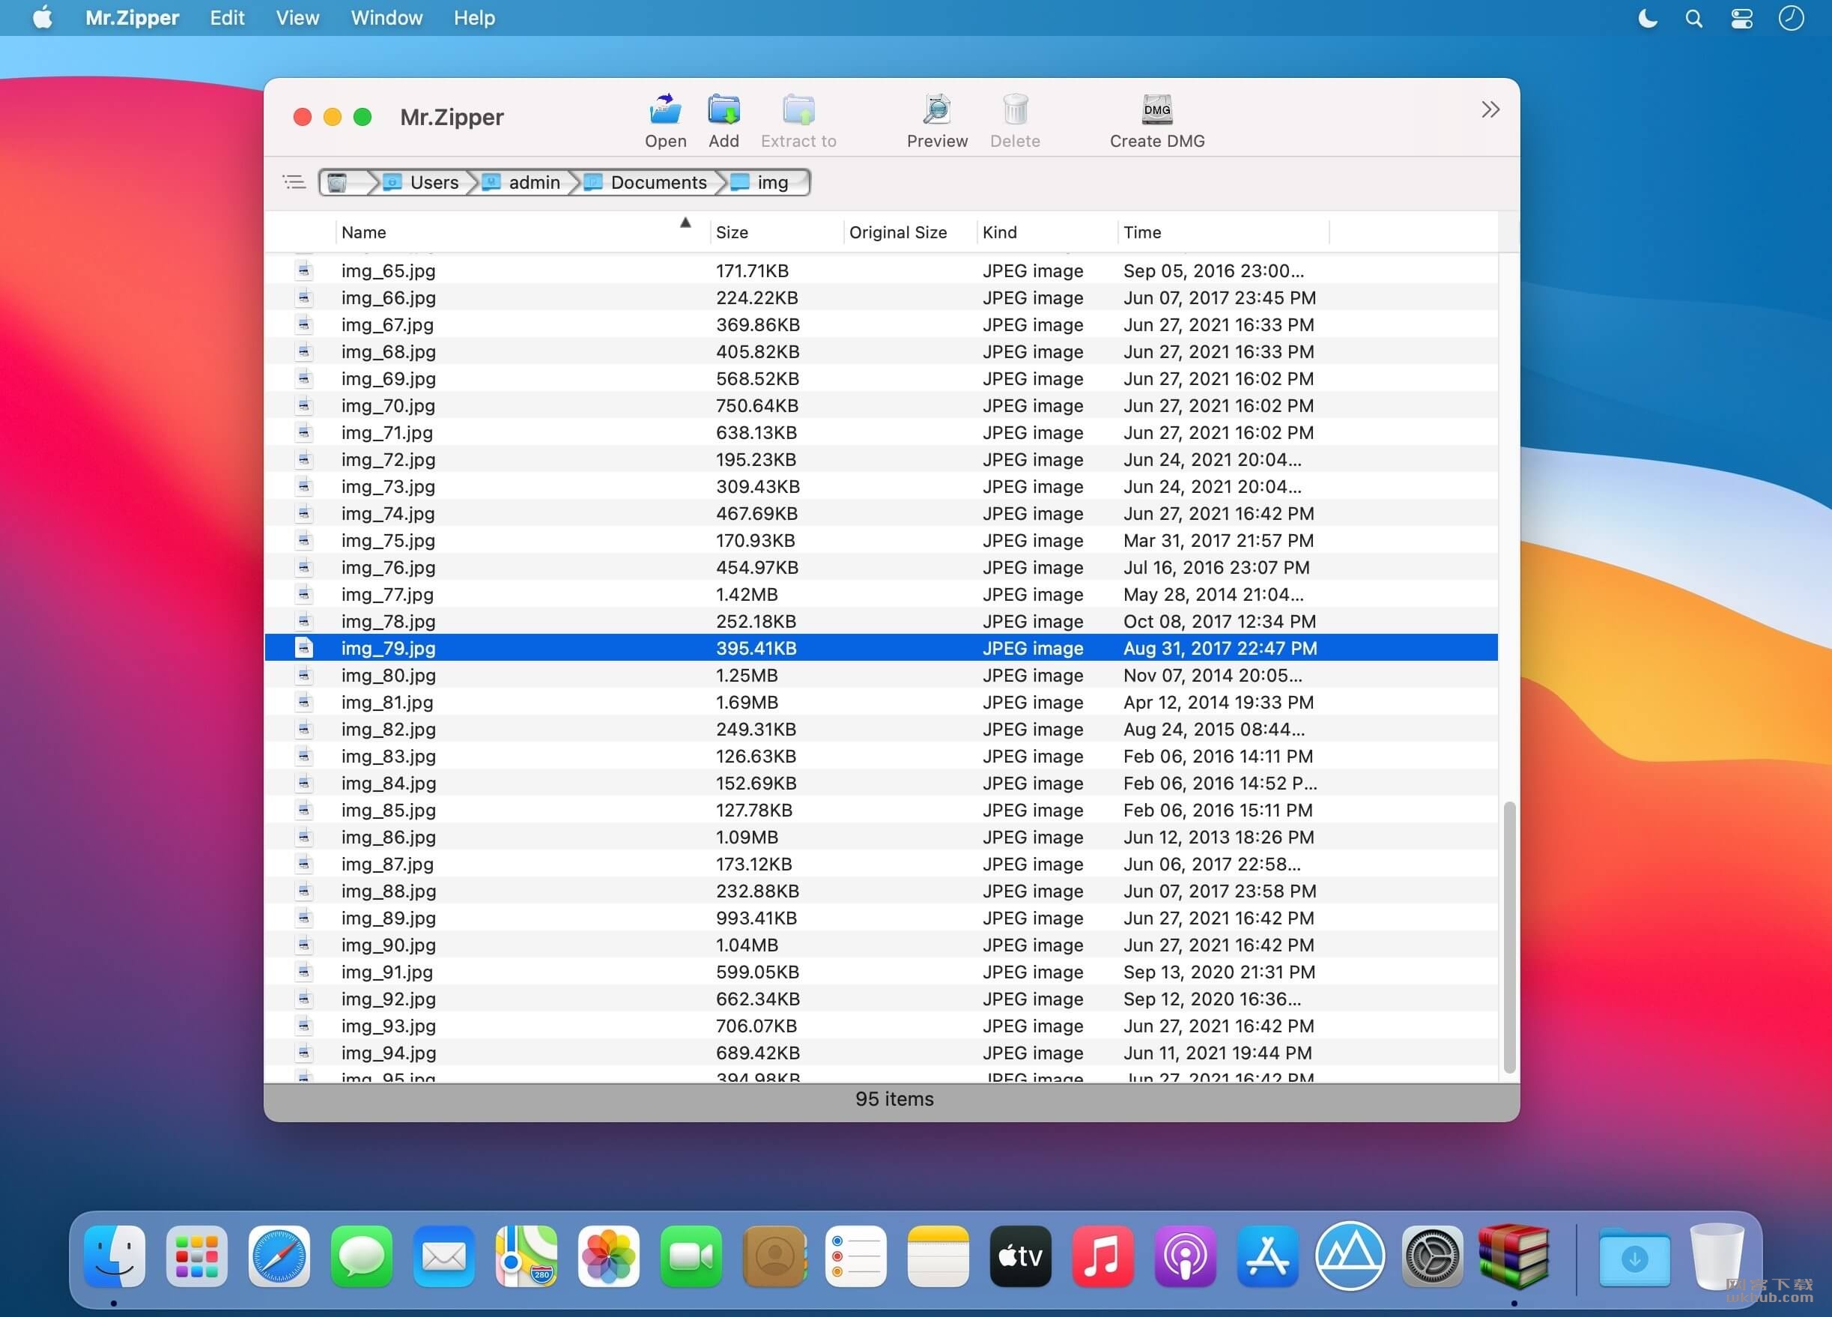Open Contacts from the Dock

[x=774, y=1256]
